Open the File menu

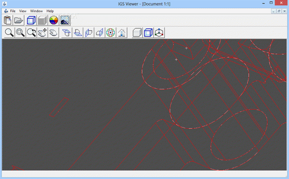[13, 11]
